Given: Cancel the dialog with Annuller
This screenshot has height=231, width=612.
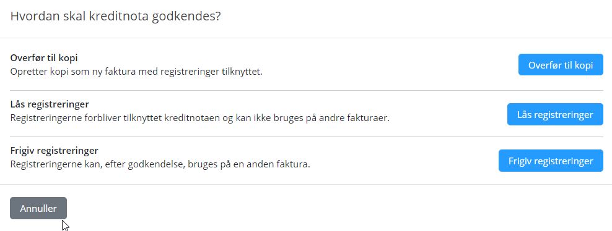Looking at the screenshot, I should click(38, 208).
